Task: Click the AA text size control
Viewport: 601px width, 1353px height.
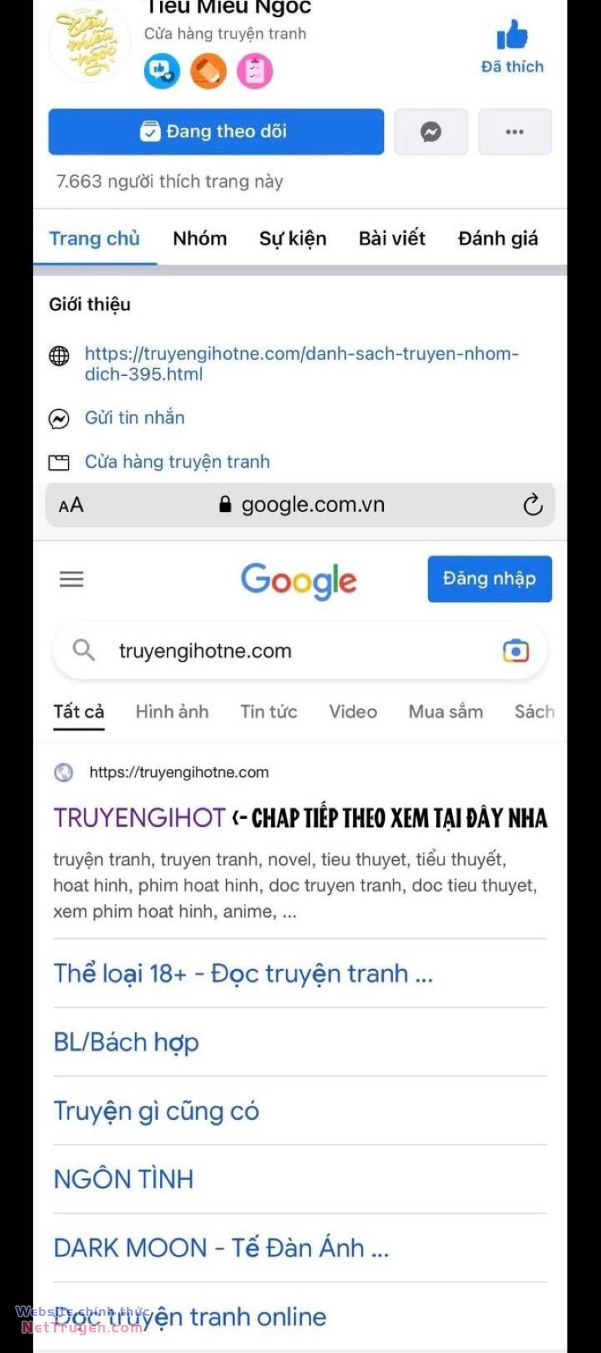Action: pyautogui.click(x=71, y=505)
